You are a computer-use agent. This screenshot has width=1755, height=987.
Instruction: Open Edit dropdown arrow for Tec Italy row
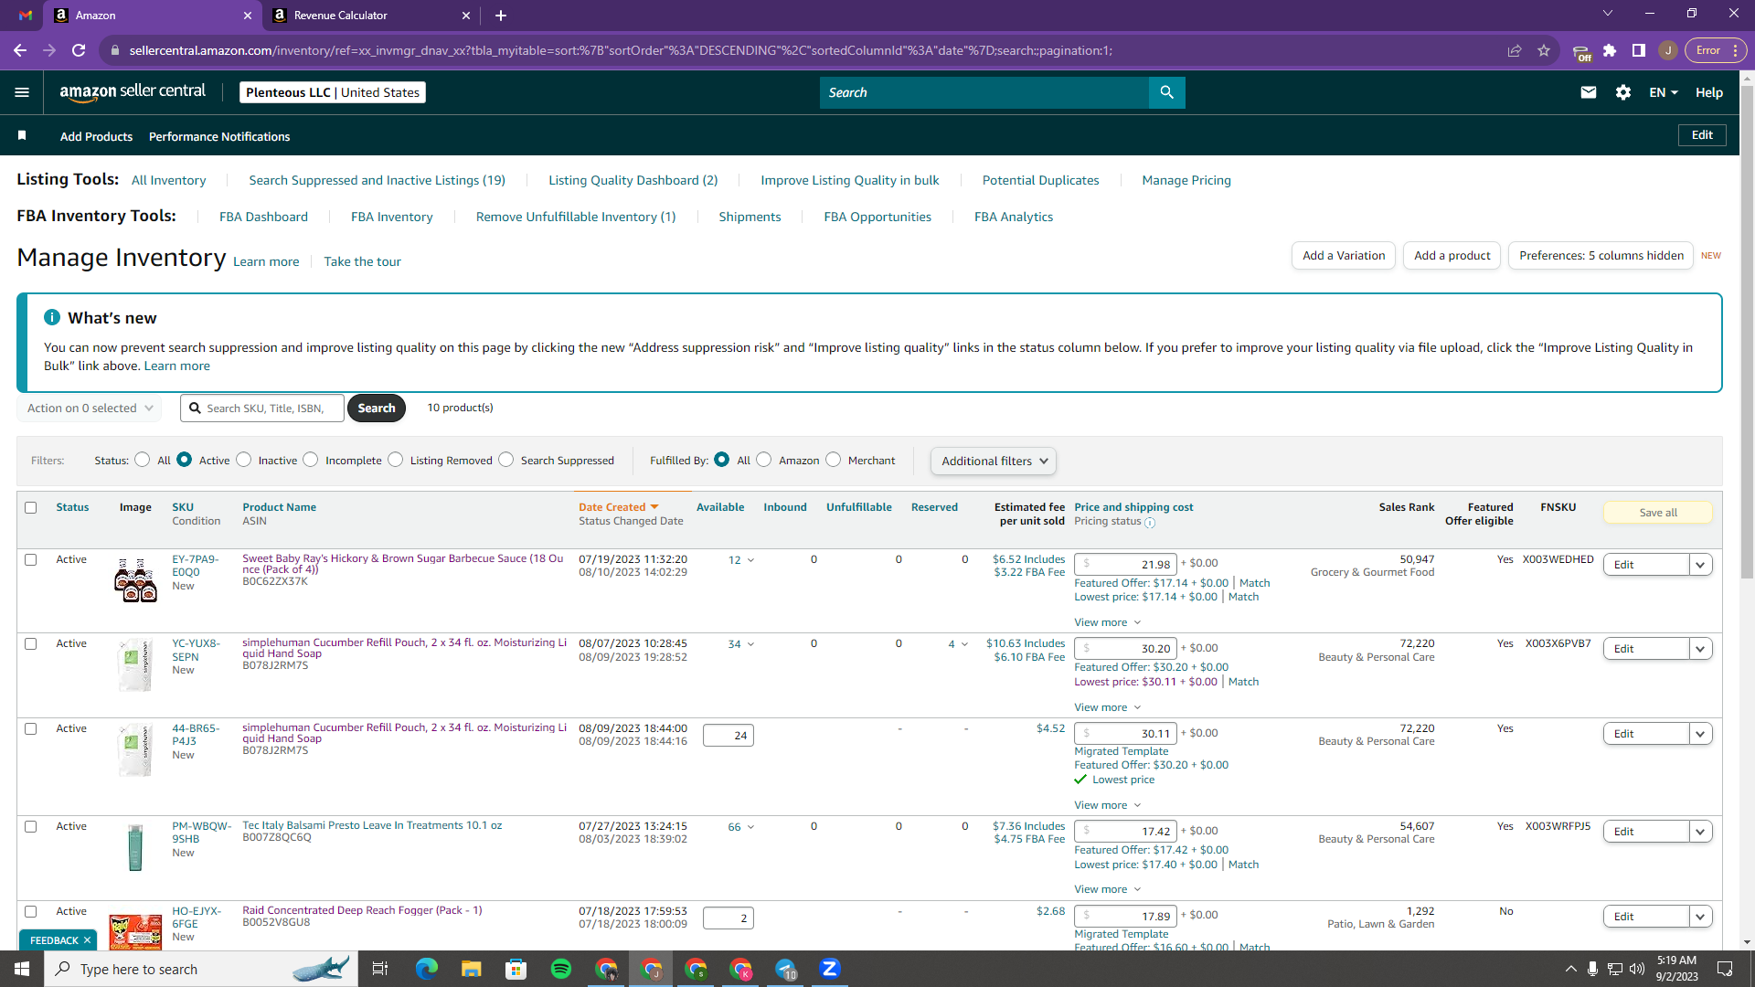(1700, 832)
